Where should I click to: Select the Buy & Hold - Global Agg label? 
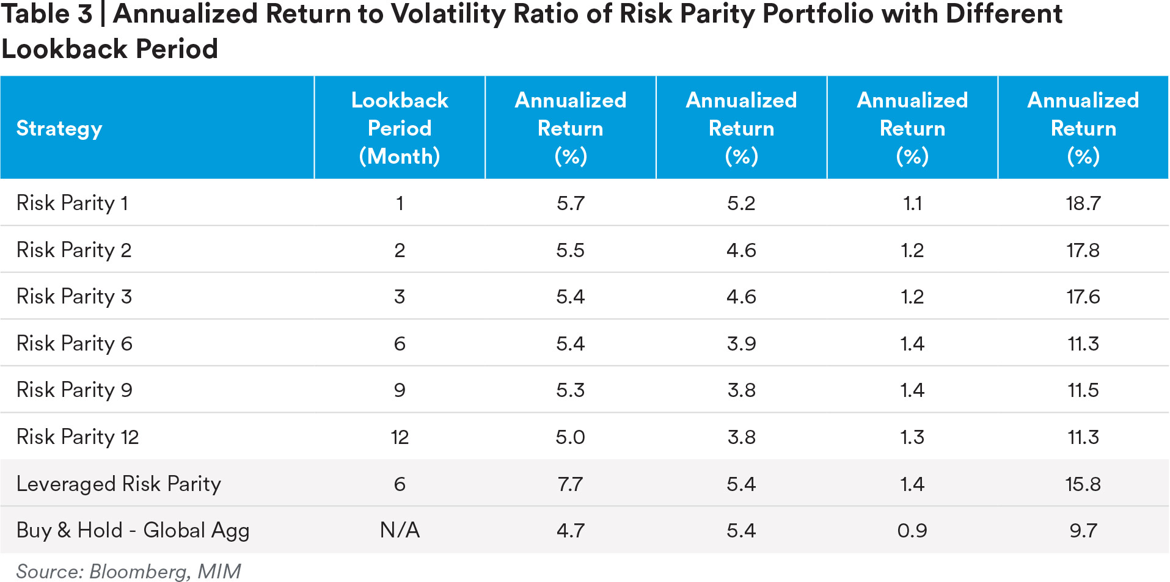[x=133, y=530]
